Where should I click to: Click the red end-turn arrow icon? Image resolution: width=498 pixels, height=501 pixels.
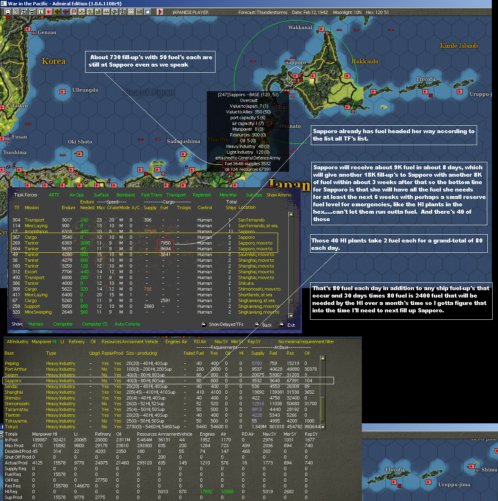point(160,12)
